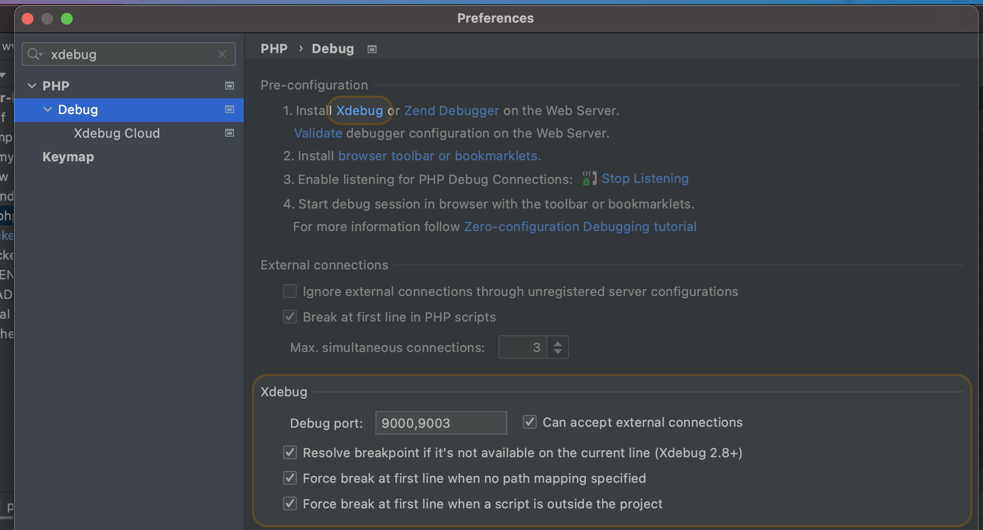Click the phone listening debug icon
The height and width of the screenshot is (530, 983).
[x=589, y=178]
